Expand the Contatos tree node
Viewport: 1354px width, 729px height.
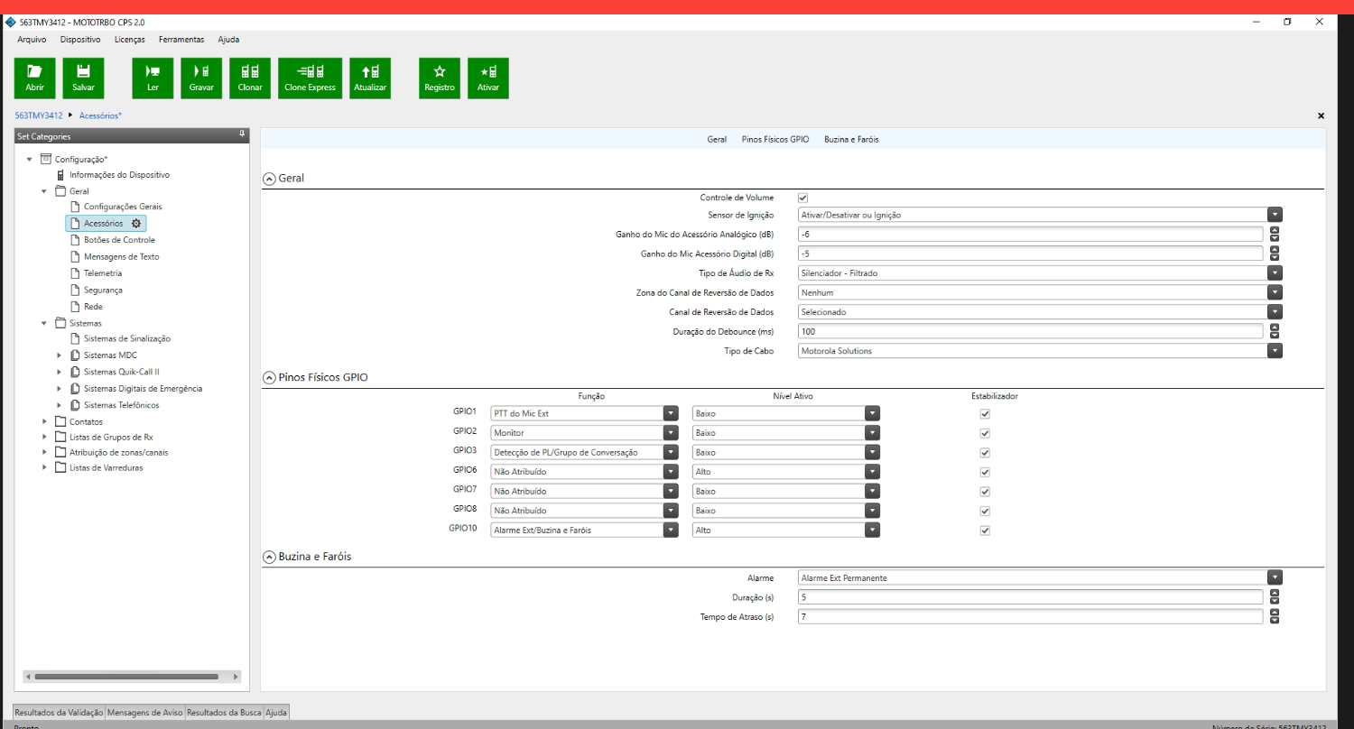[x=45, y=421]
